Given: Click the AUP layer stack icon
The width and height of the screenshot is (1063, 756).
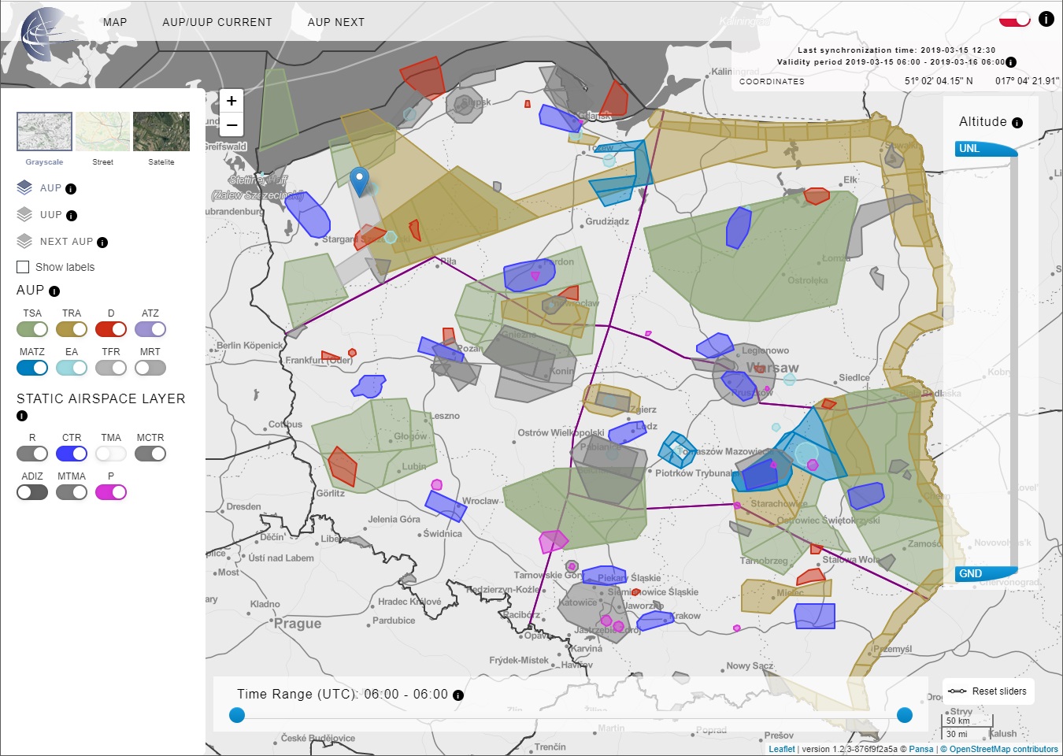Looking at the screenshot, I should tap(24, 188).
